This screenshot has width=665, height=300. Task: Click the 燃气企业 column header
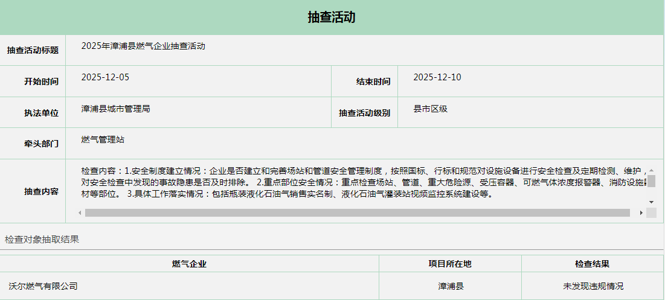click(189, 264)
